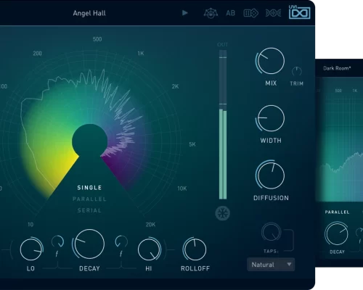Click the LO knob
Image resolution: width=363 pixels, height=290 pixels.
coord(31,249)
